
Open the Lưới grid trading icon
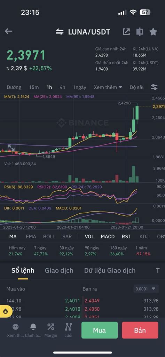[x=68, y=327]
